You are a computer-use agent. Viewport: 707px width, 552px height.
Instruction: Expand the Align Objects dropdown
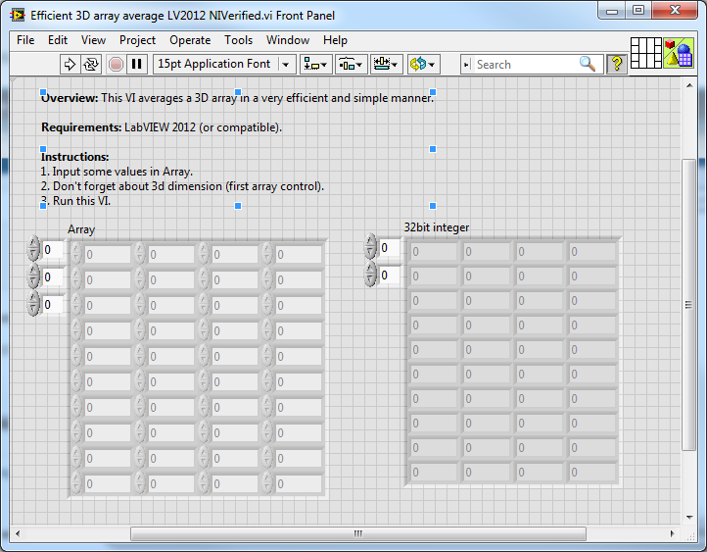315,64
